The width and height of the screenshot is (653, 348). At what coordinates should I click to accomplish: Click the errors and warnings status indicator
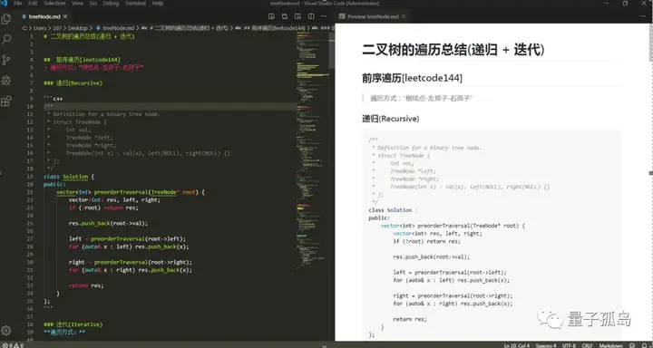click(13, 345)
